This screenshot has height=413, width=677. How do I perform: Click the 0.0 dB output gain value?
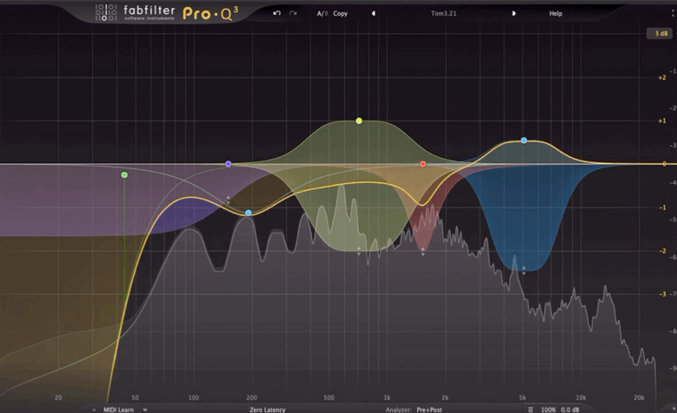[570, 410]
